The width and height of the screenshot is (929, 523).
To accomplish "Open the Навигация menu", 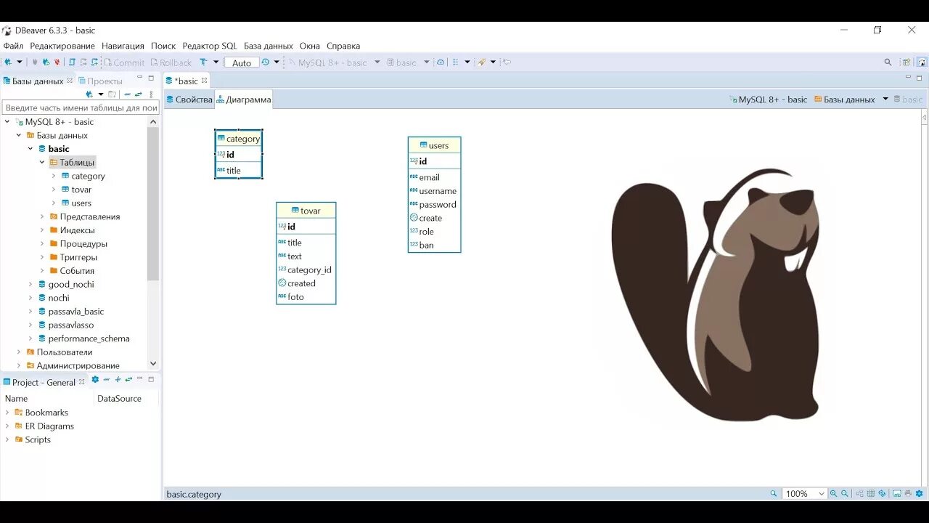I will click(x=123, y=46).
